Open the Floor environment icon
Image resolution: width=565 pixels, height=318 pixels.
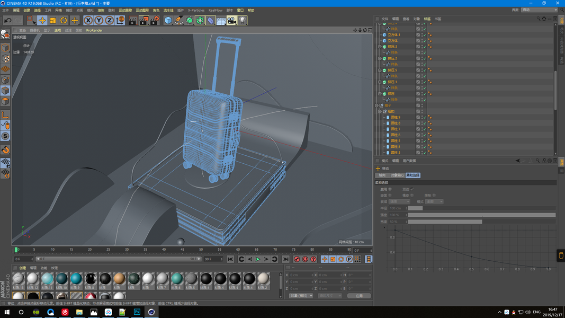(x=221, y=21)
